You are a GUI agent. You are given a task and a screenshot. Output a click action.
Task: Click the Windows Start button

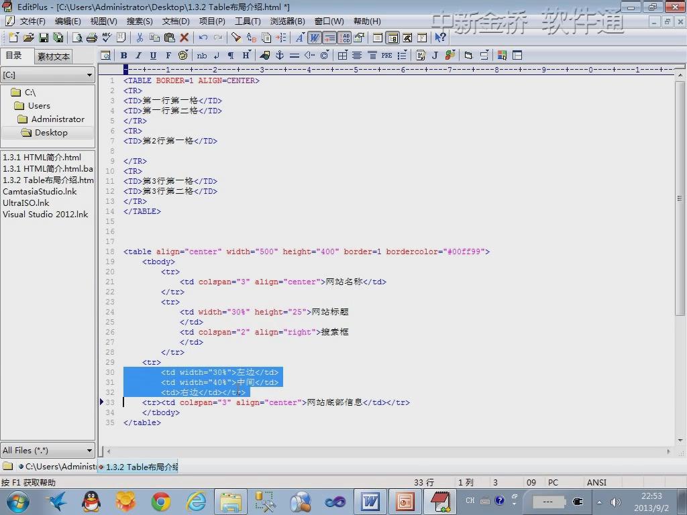[x=18, y=502]
